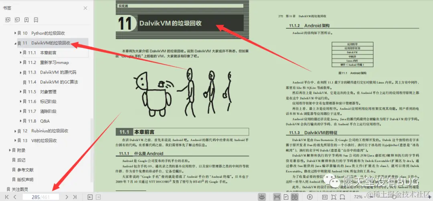Click the remove bookmark icon

coord(36,20)
